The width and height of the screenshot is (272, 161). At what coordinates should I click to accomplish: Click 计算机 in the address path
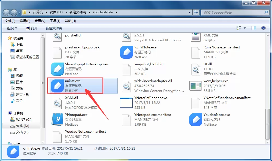tap(38, 12)
